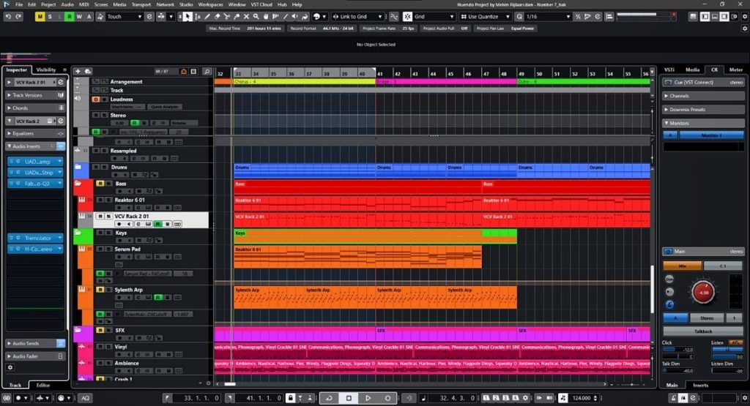Show or hide the left zone
The width and height of the screenshot is (750, 406).
tap(705, 17)
